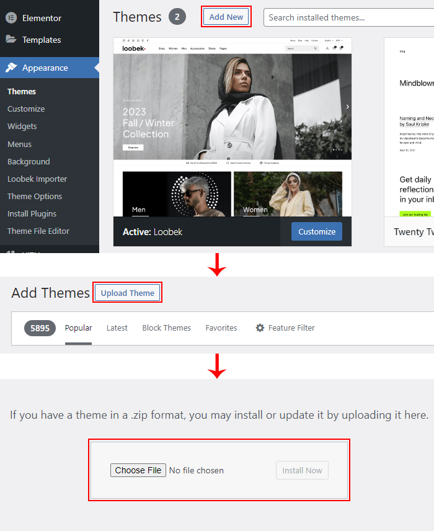
Task: Click the Templates folder icon
Action: [11, 39]
